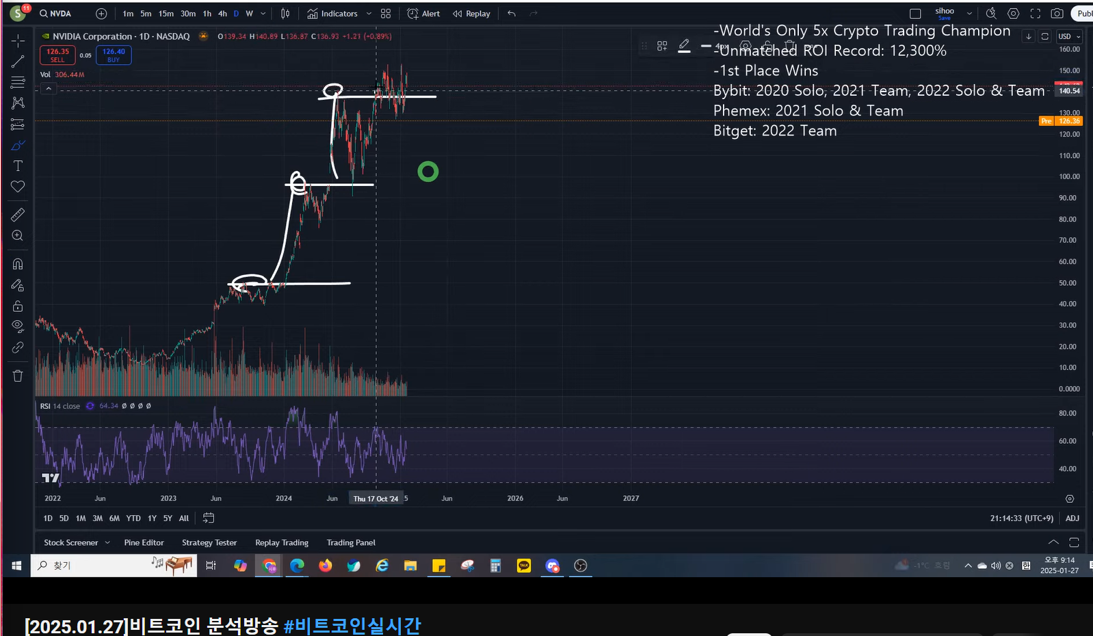Select the crosshair cursor tool
The image size is (1093, 636).
18,40
